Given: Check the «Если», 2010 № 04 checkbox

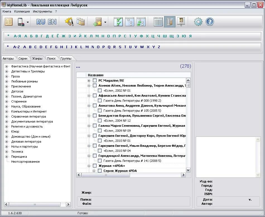Looking at the screenshot, I should 100,151.
